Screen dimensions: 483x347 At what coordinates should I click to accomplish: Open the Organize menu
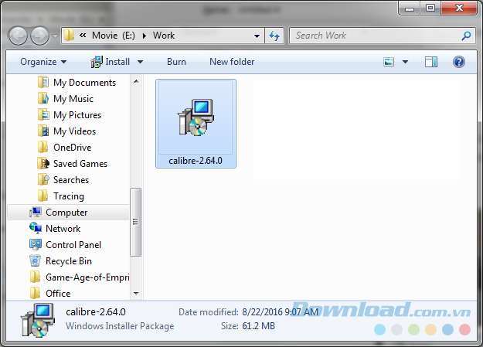(x=43, y=62)
